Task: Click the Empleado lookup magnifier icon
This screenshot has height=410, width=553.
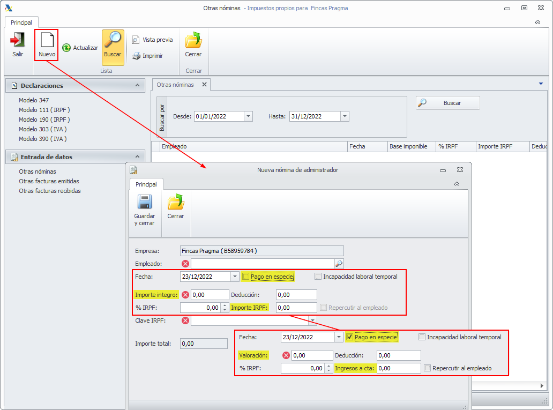Action: point(339,264)
